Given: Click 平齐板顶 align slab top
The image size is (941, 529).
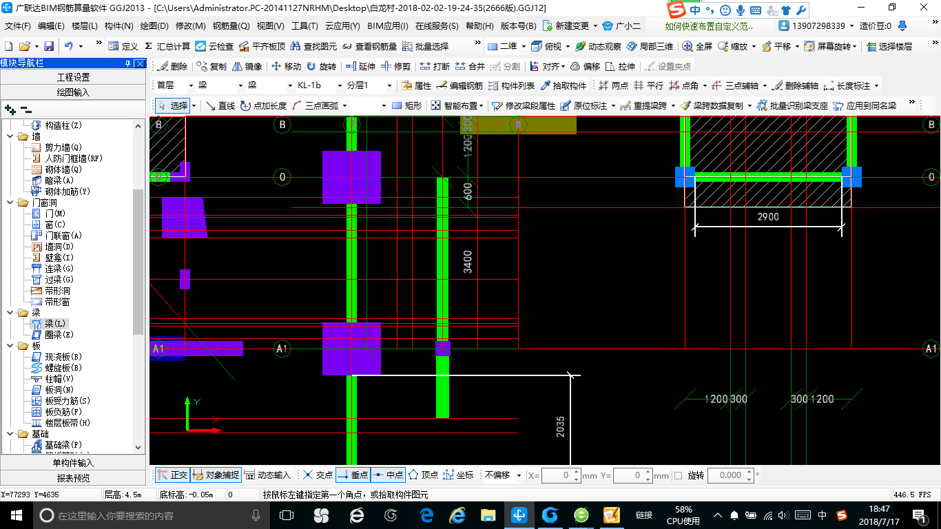Looking at the screenshot, I should point(262,46).
